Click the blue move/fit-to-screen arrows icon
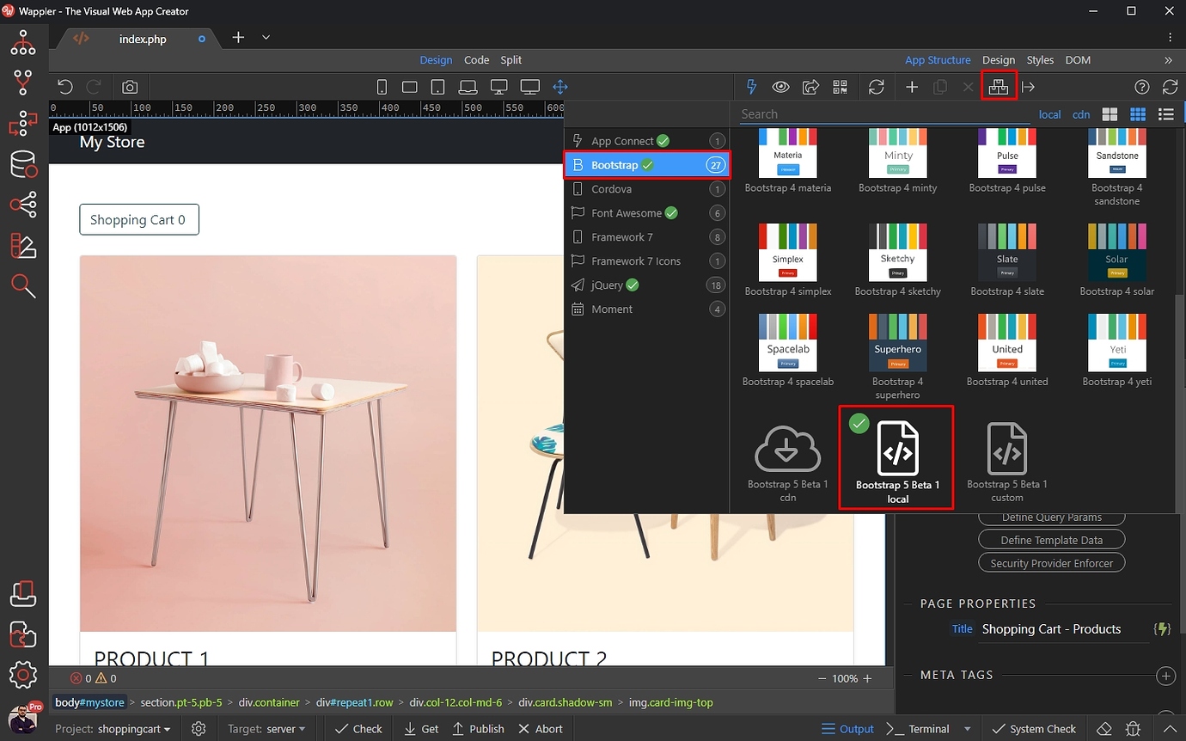The height and width of the screenshot is (741, 1186). tap(560, 87)
